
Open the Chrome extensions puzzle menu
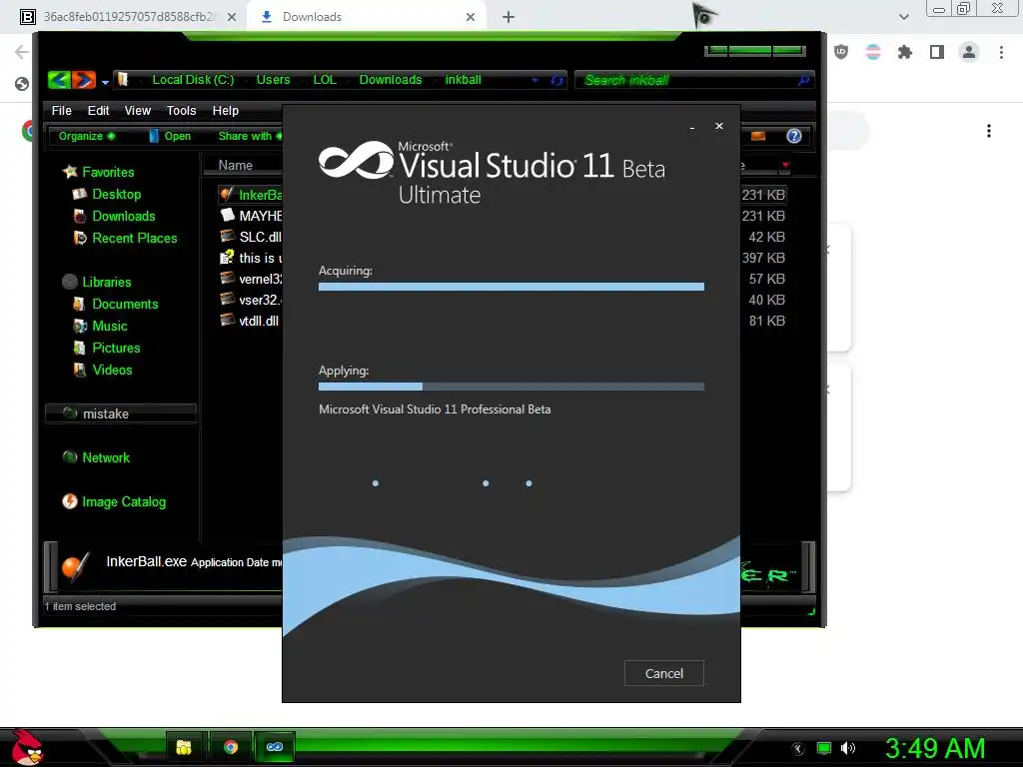coord(904,52)
